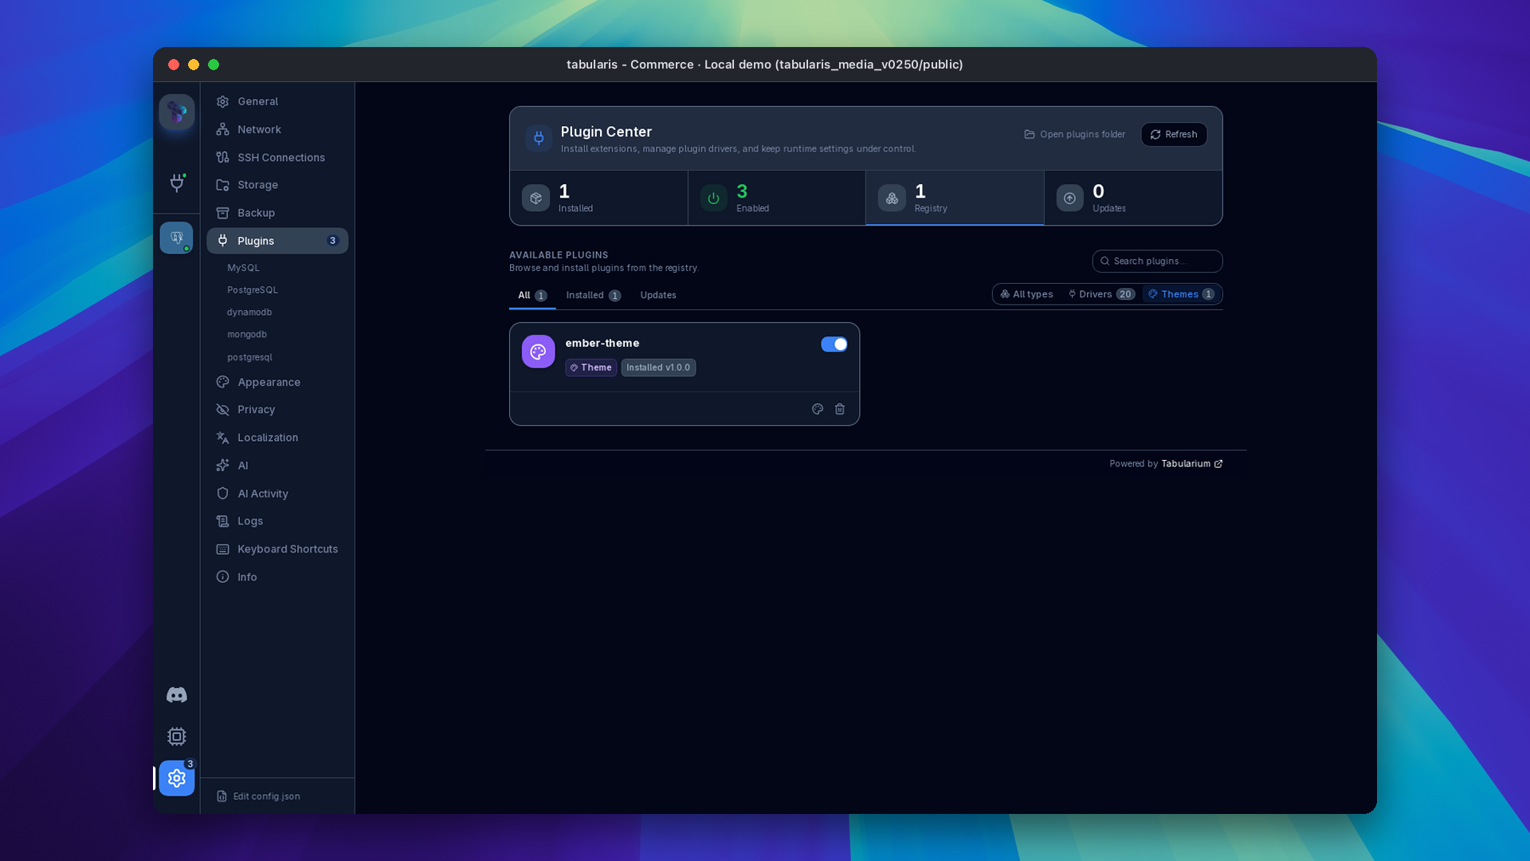Image resolution: width=1530 pixels, height=861 pixels.
Task: Filter by All types
Action: (1027, 294)
